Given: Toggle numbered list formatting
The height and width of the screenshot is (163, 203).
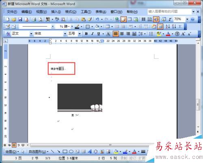Looking at the screenshot, I should tap(151, 34).
